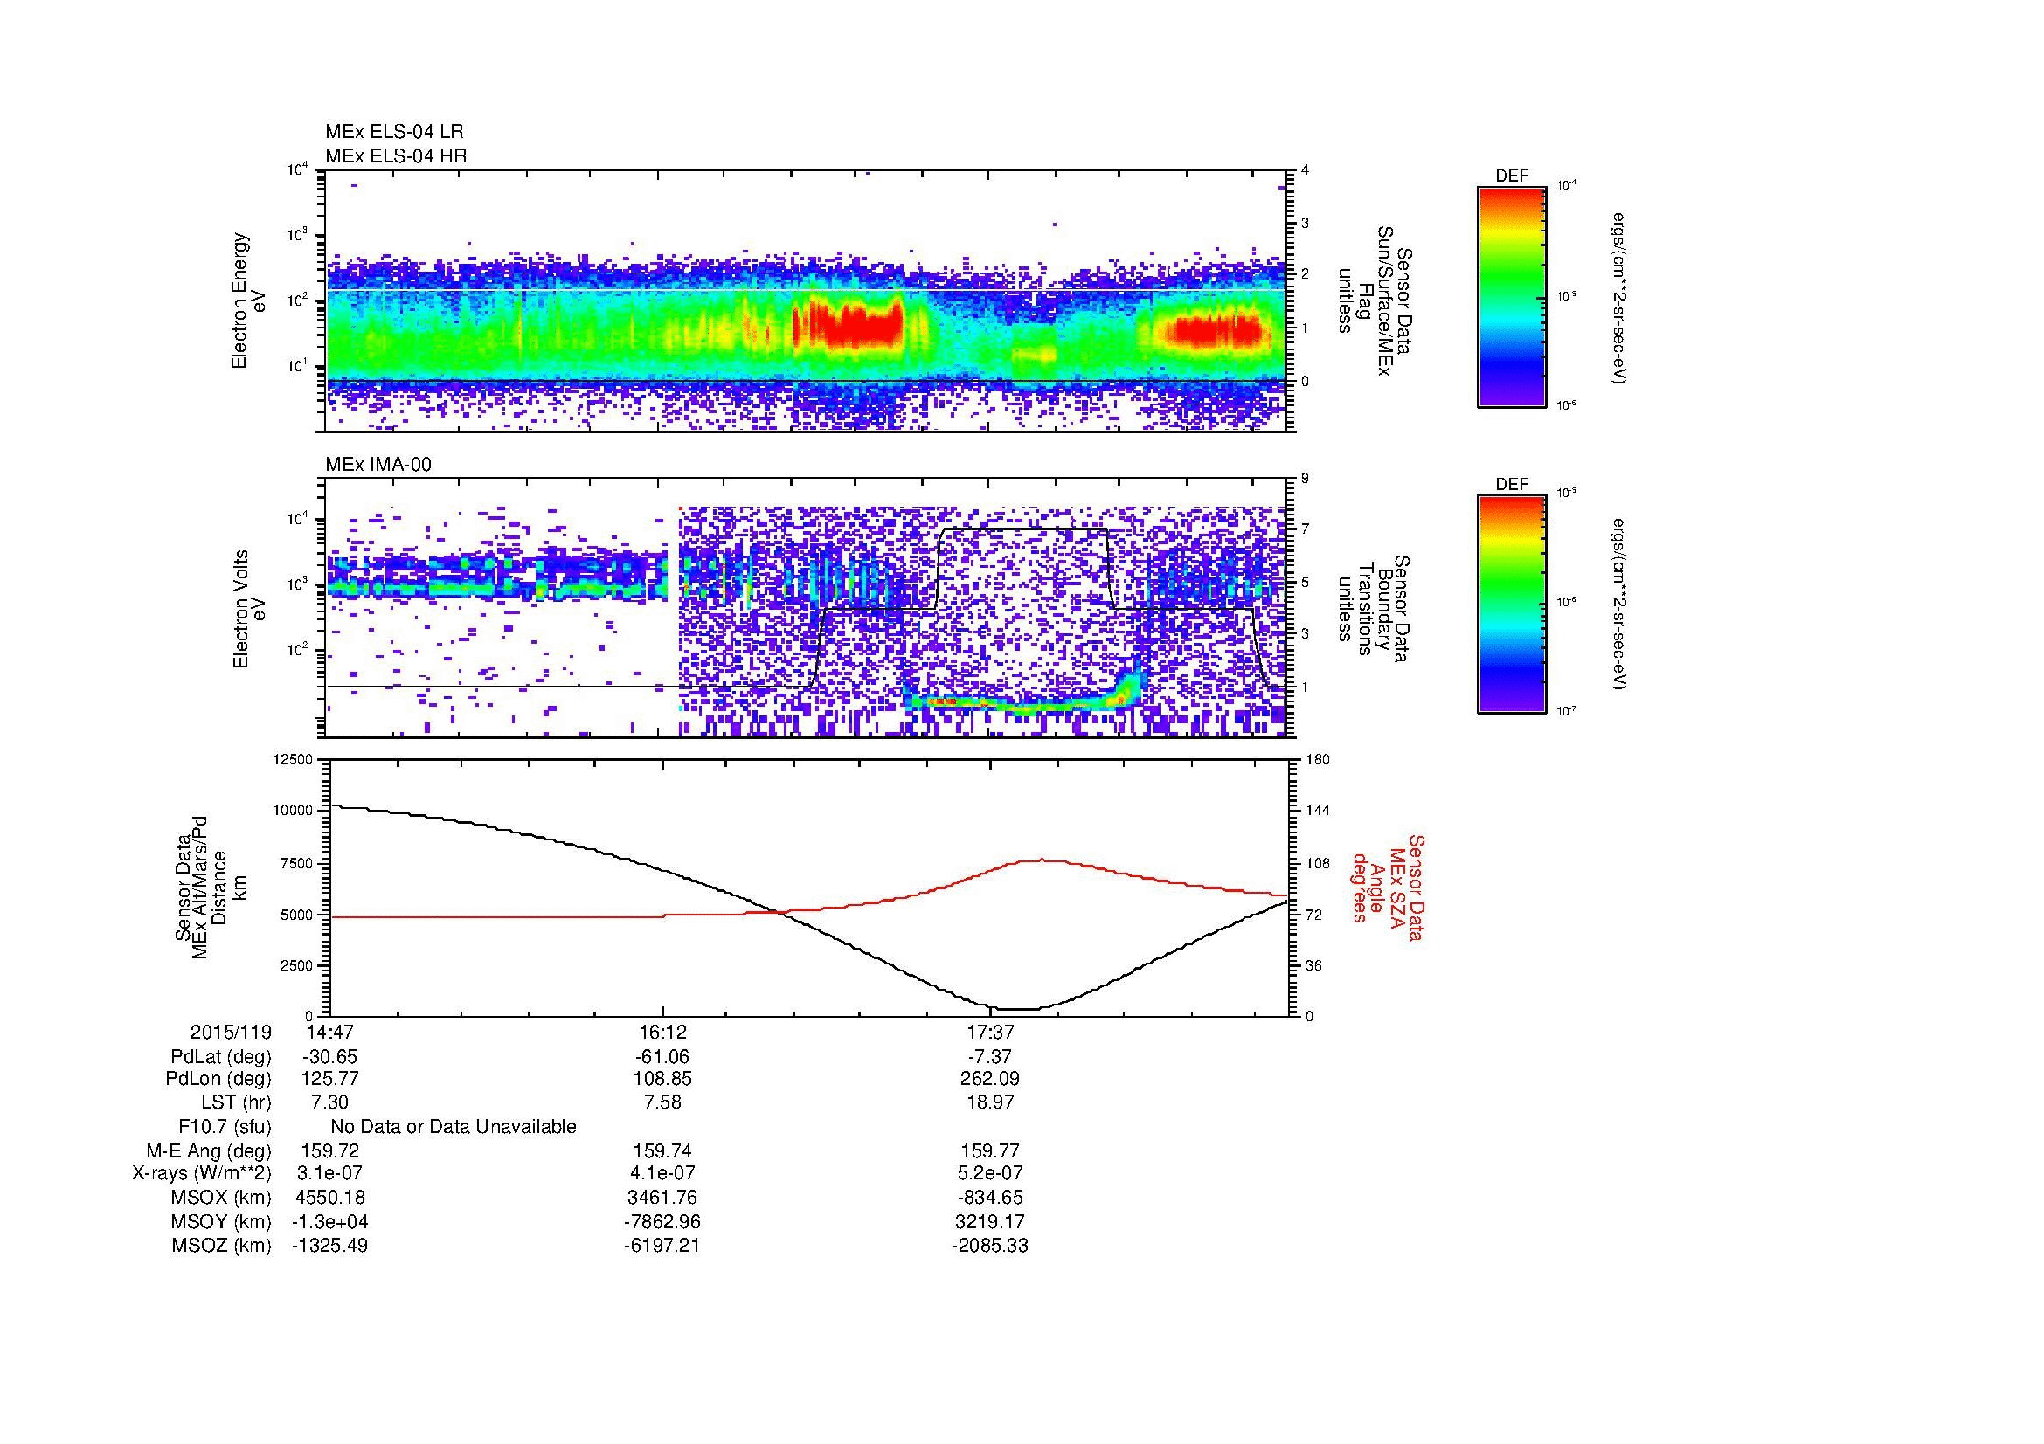
Task: Click the 180 SZA axis tick
Action: [1317, 759]
